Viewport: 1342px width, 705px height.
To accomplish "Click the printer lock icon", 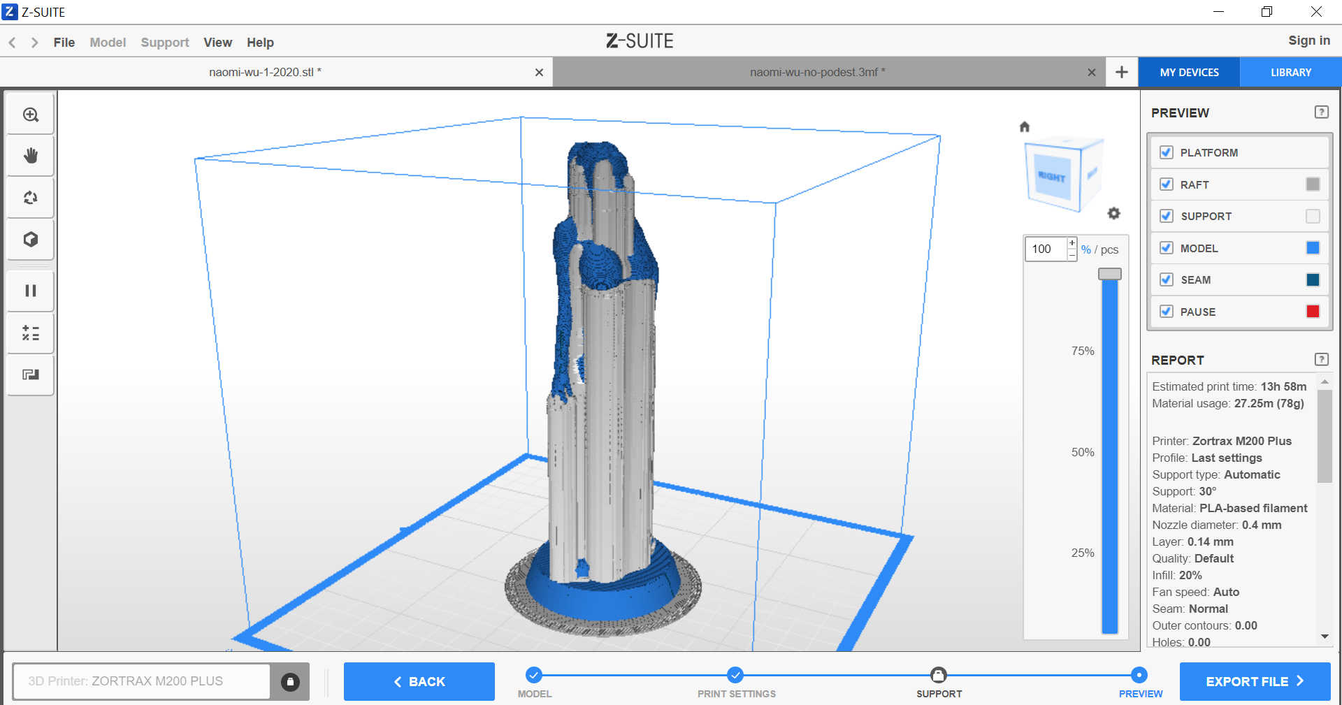I will pyautogui.click(x=290, y=682).
